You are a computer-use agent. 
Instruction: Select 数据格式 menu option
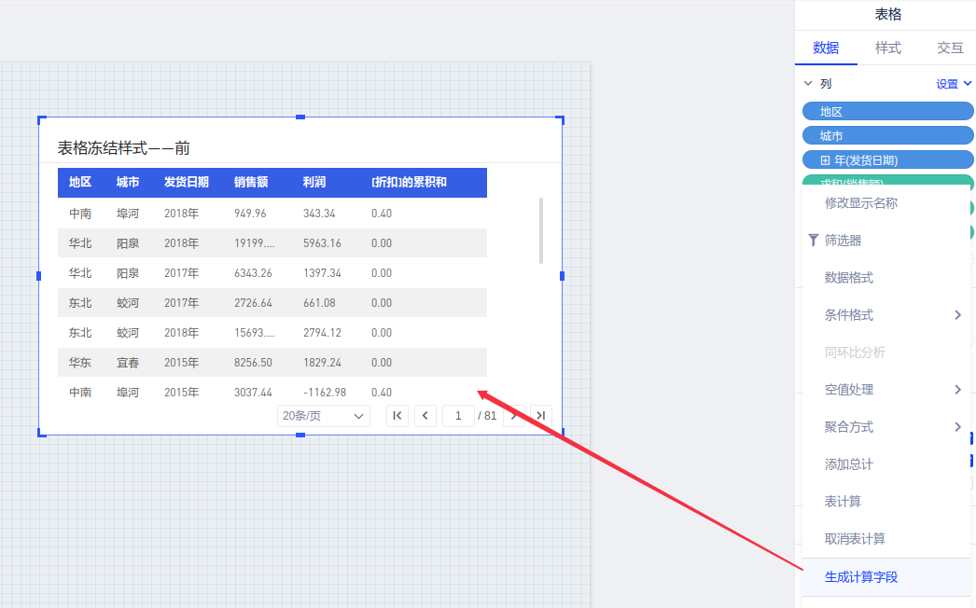point(849,278)
